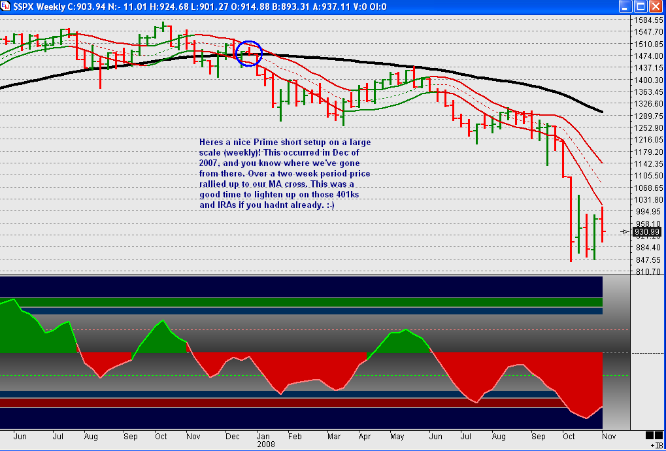Click the C:903.94 close value in title
Image resolution: width=666 pixels, height=451 pixels.
(x=86, y=7)
